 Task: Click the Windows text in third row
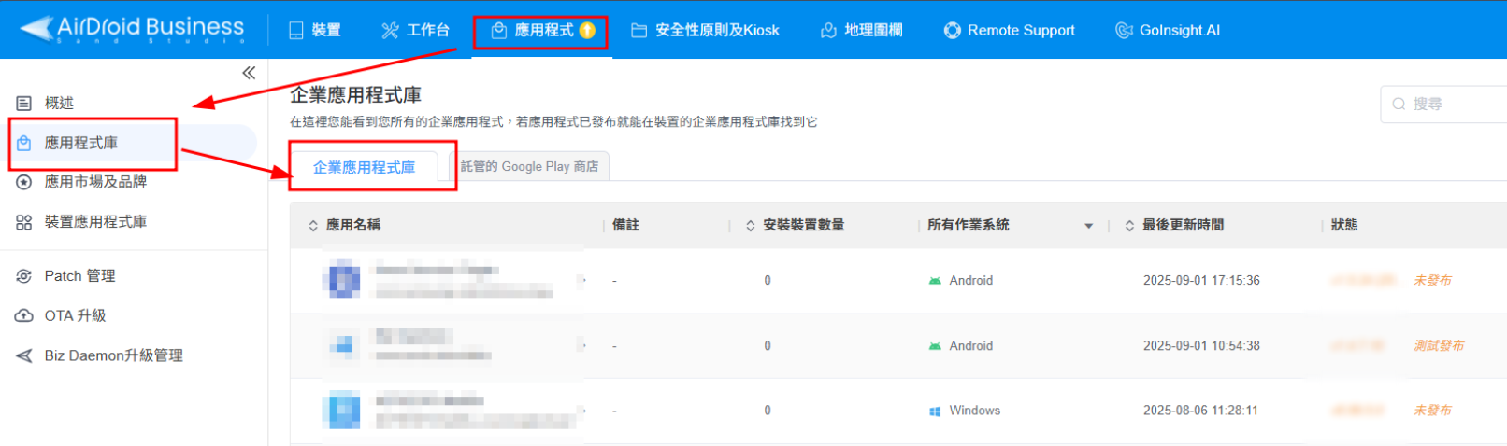(974, 411)
